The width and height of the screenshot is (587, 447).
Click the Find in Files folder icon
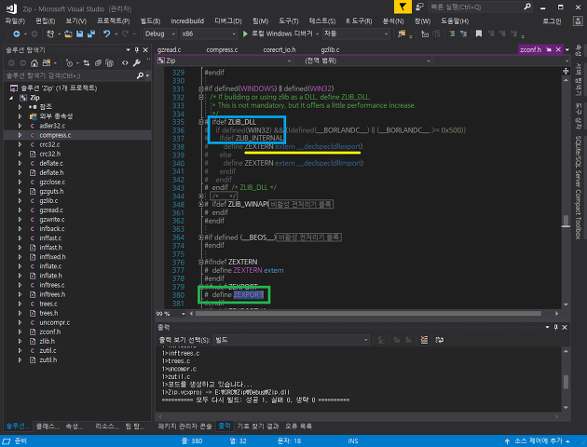(402, 34)
